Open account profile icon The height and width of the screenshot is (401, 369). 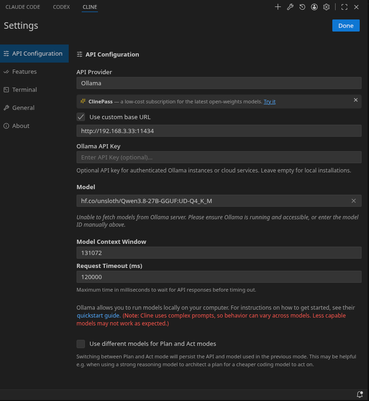(x=314, y=7)
